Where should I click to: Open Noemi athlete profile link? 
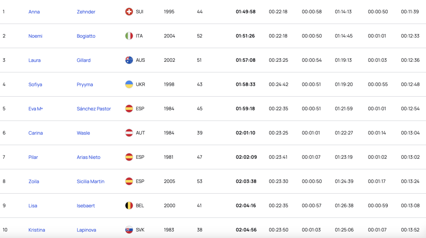(x=35, y=36)
